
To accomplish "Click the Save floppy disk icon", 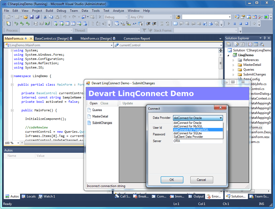I will (32, 17).
